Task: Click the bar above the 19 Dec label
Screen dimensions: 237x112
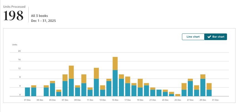Action: (140, 87)
